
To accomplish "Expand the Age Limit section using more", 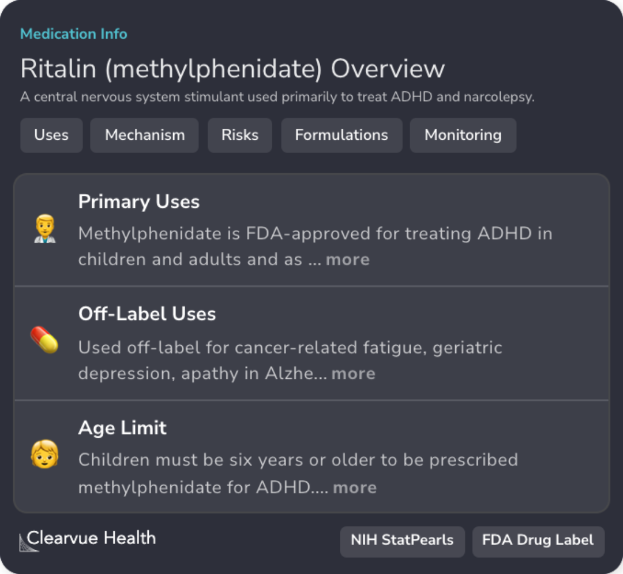I will (x=354, y=487).
